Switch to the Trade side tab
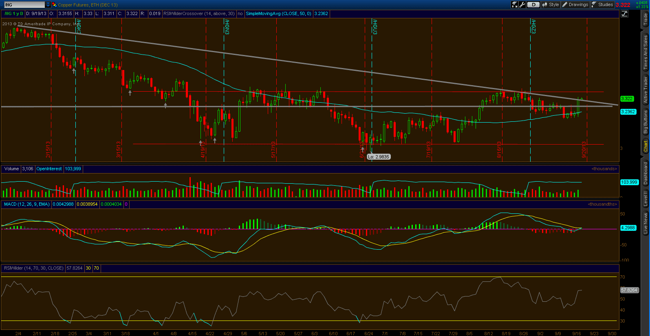Viewport: 650px width, 336px height. point(646,19)
